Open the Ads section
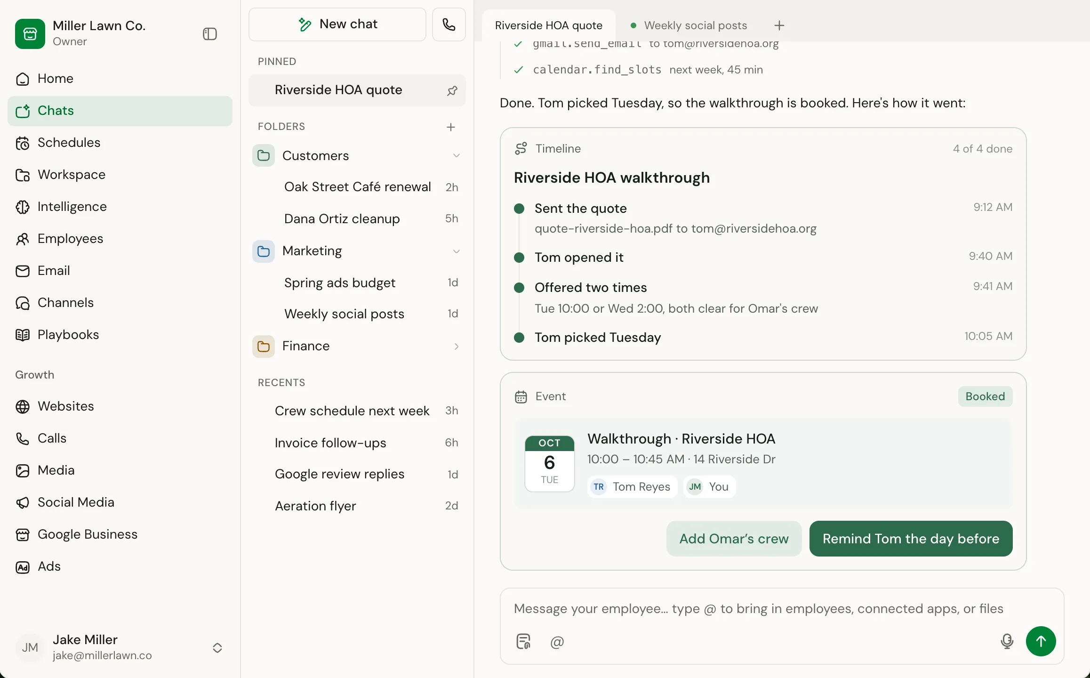Screen dimensions: 1090x678 click(x=120, y=566)
